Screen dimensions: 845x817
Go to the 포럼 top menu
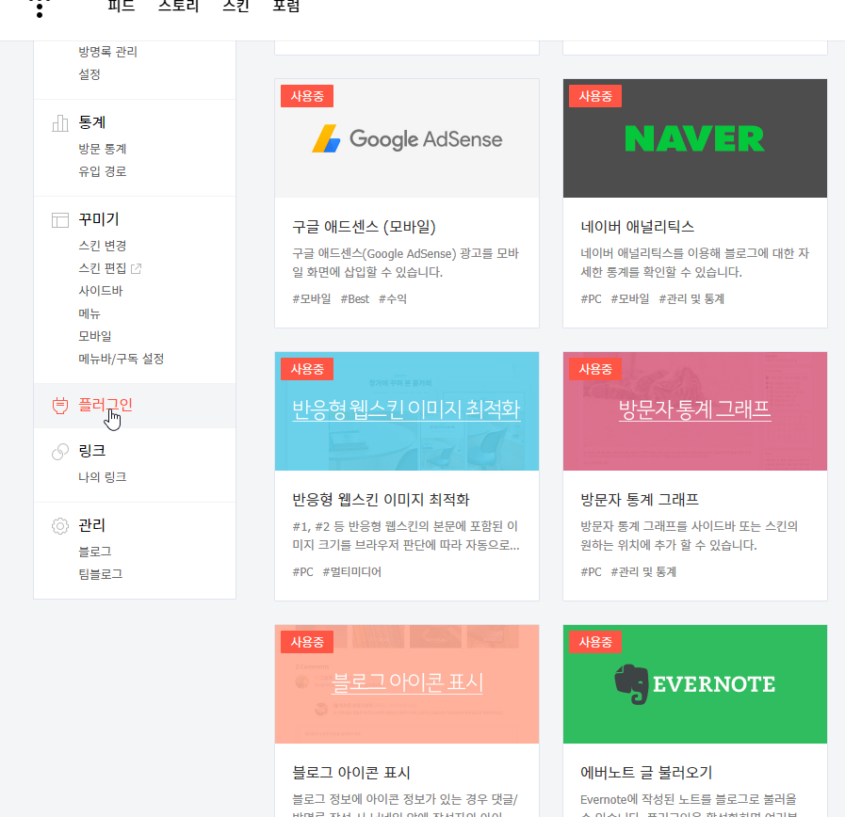click(286, 6)
